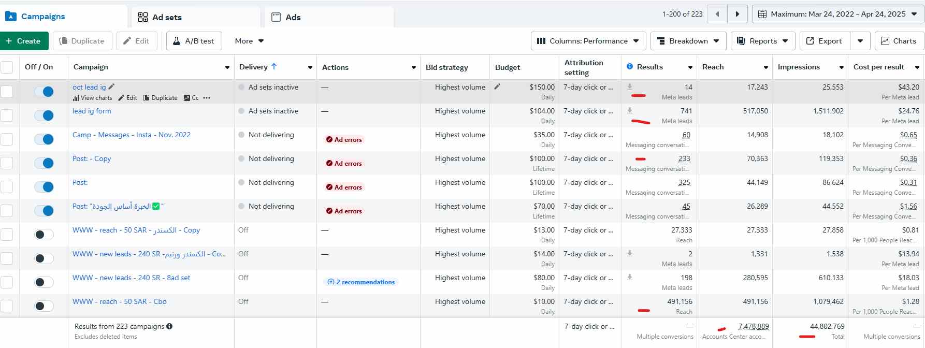Tick the select-all campaigns checkbox in header
The image size is (925, 348).
(7, 67)
